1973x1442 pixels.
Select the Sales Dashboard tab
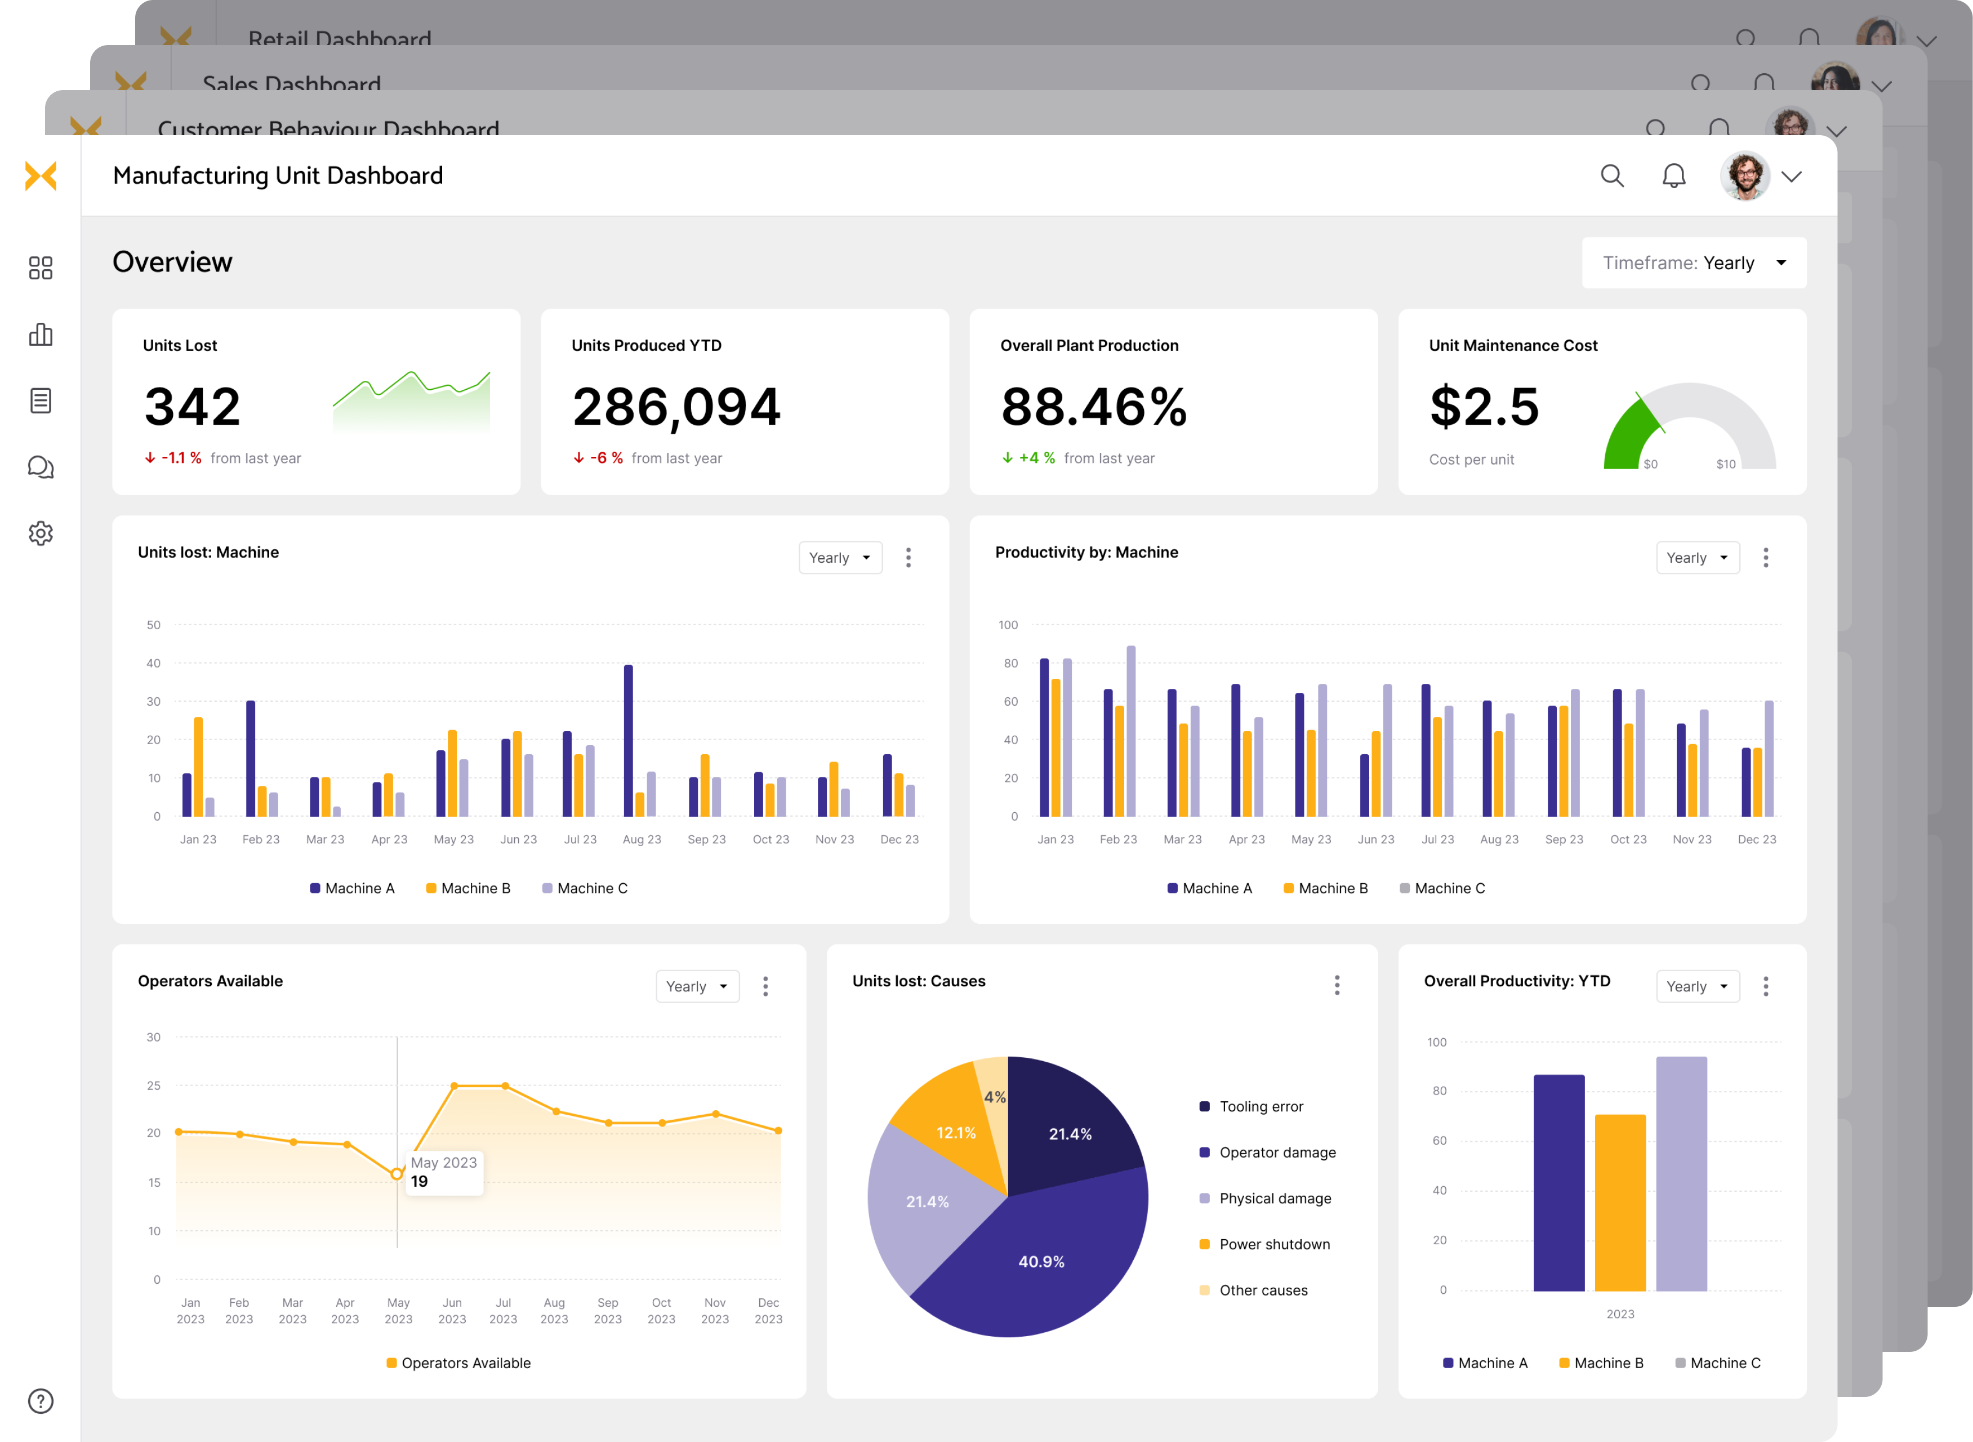(x=291, y=83)
